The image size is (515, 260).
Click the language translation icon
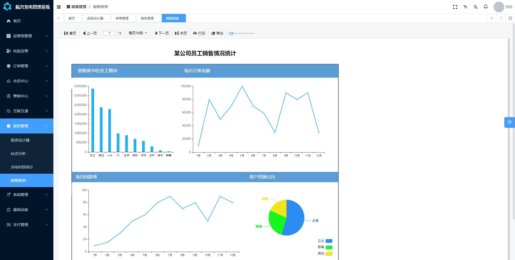click(475, 7)
